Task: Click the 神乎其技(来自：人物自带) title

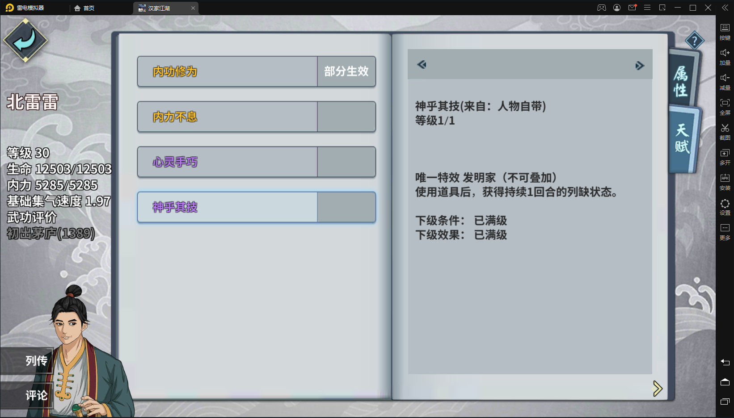Action: [481, 106]
